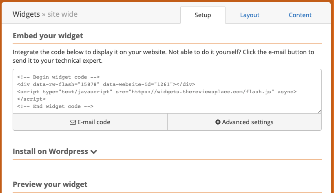This screenshot has height=193, width=334.
Task: Open the Content tab
Action: coord(300,15)
